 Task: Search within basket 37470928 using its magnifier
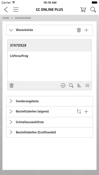(71, 85)
